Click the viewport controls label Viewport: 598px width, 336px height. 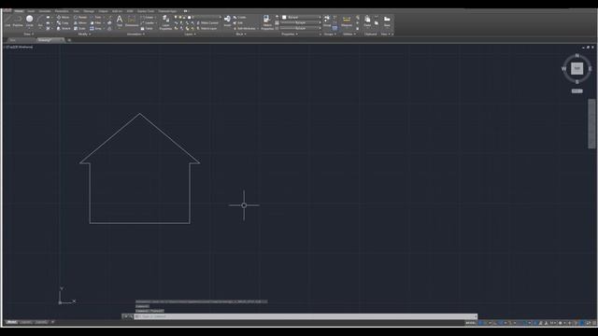19,48
